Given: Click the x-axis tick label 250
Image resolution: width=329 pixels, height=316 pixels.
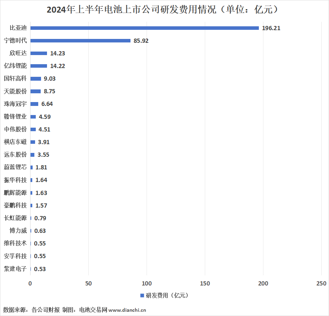Looking at the screenshot, I should 321,283.
